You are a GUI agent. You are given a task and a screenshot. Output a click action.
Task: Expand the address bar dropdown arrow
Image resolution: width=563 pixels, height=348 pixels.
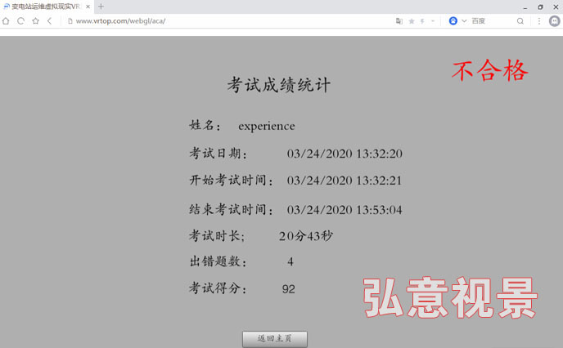[433, 21]
